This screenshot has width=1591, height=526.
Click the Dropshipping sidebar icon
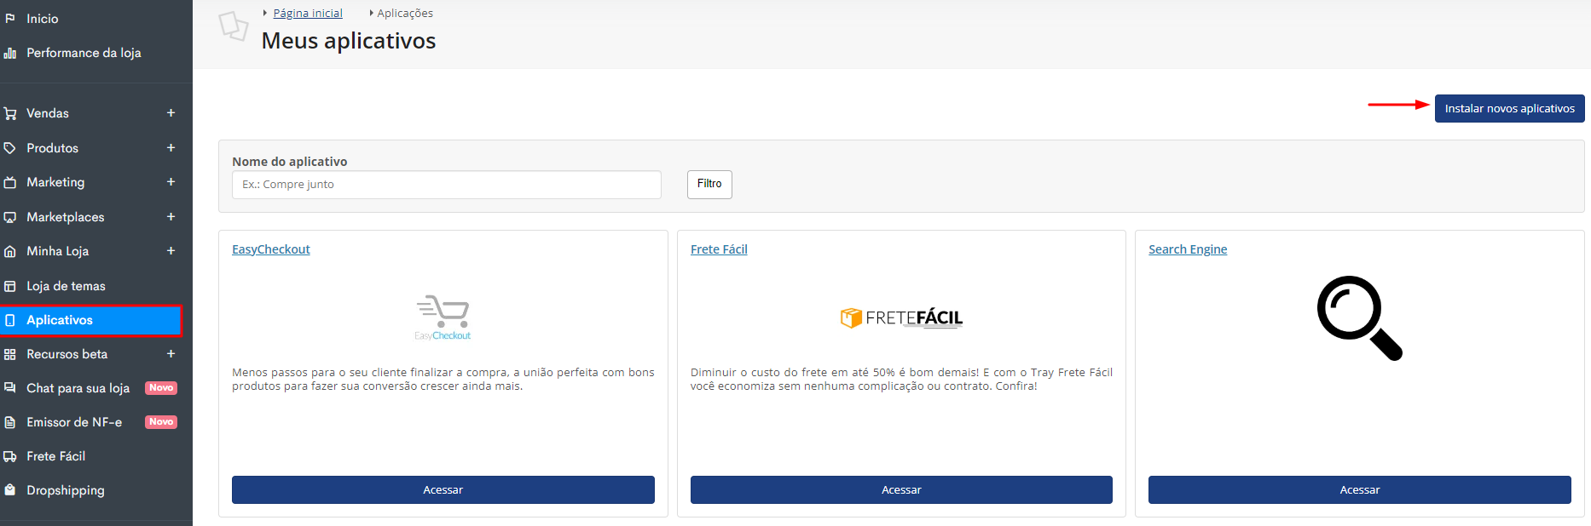click(x=10, y=490)
